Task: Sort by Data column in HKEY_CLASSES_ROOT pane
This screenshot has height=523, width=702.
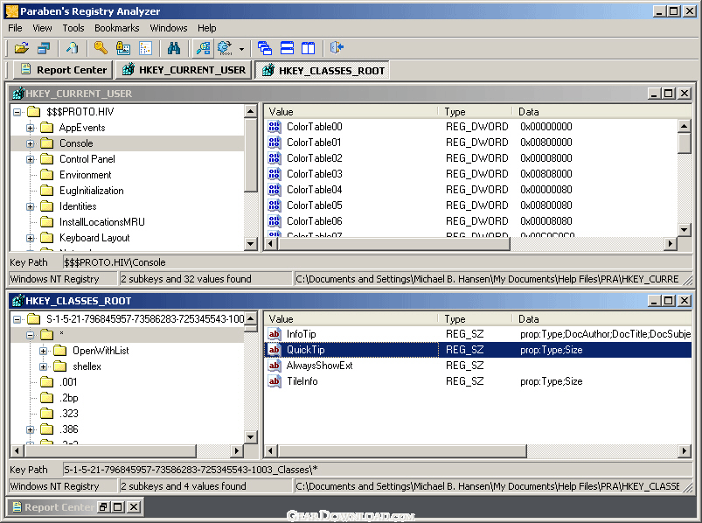Action: pyautogui.click(x=602, y=319)
